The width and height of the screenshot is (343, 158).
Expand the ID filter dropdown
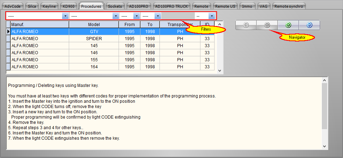(x=211, y=16)
